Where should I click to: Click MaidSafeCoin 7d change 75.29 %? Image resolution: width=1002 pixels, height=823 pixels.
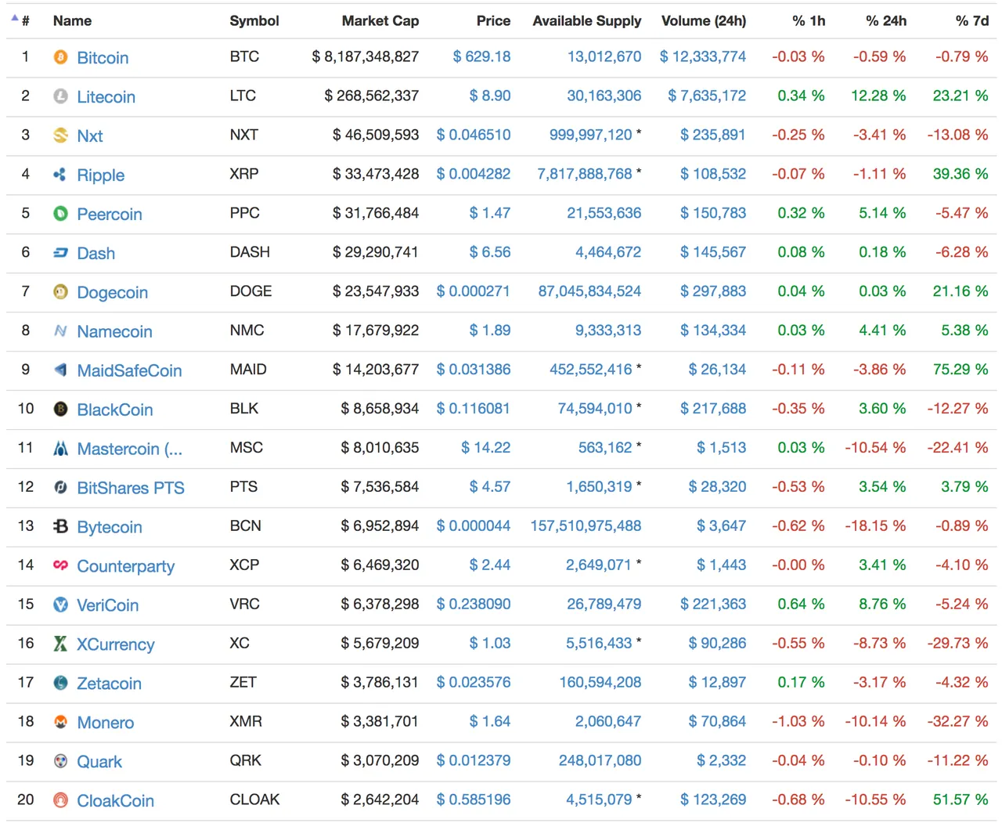tap(961, 369)
